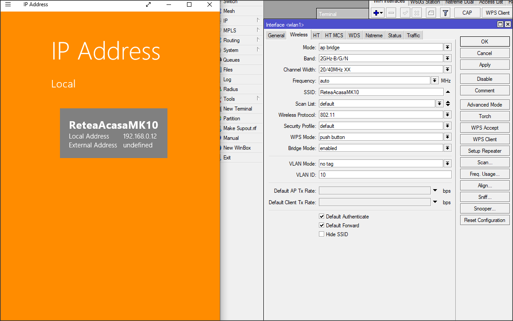
Task: Expand Default Client Tx Rate arrow
Action: 435,202
